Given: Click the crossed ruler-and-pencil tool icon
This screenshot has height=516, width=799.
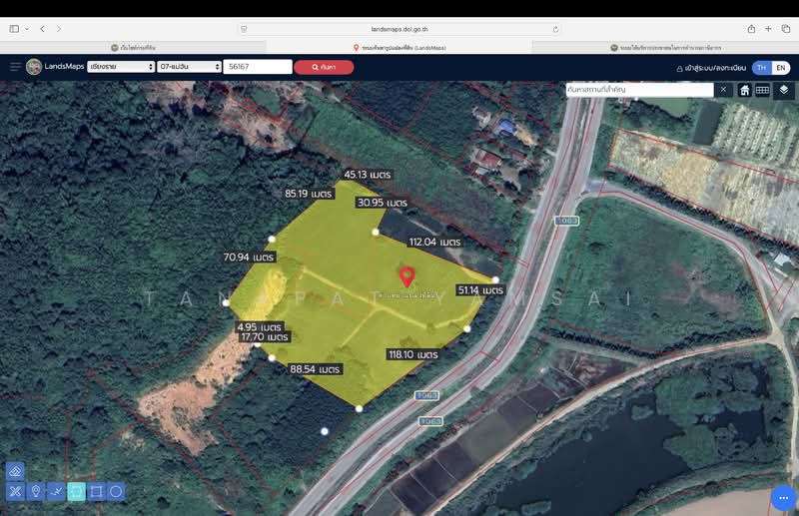Looking at the screenshot, I should [15, 491].
